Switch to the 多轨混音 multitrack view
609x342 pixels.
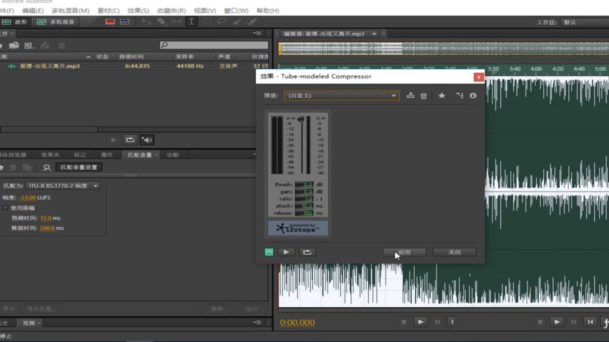coord(55,22)
